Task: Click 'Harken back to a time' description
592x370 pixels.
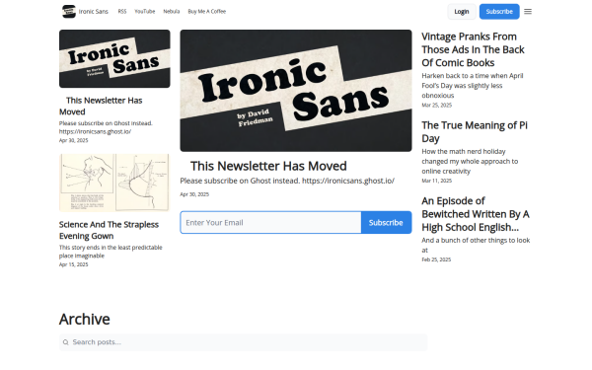Action: tap(473, 86)
